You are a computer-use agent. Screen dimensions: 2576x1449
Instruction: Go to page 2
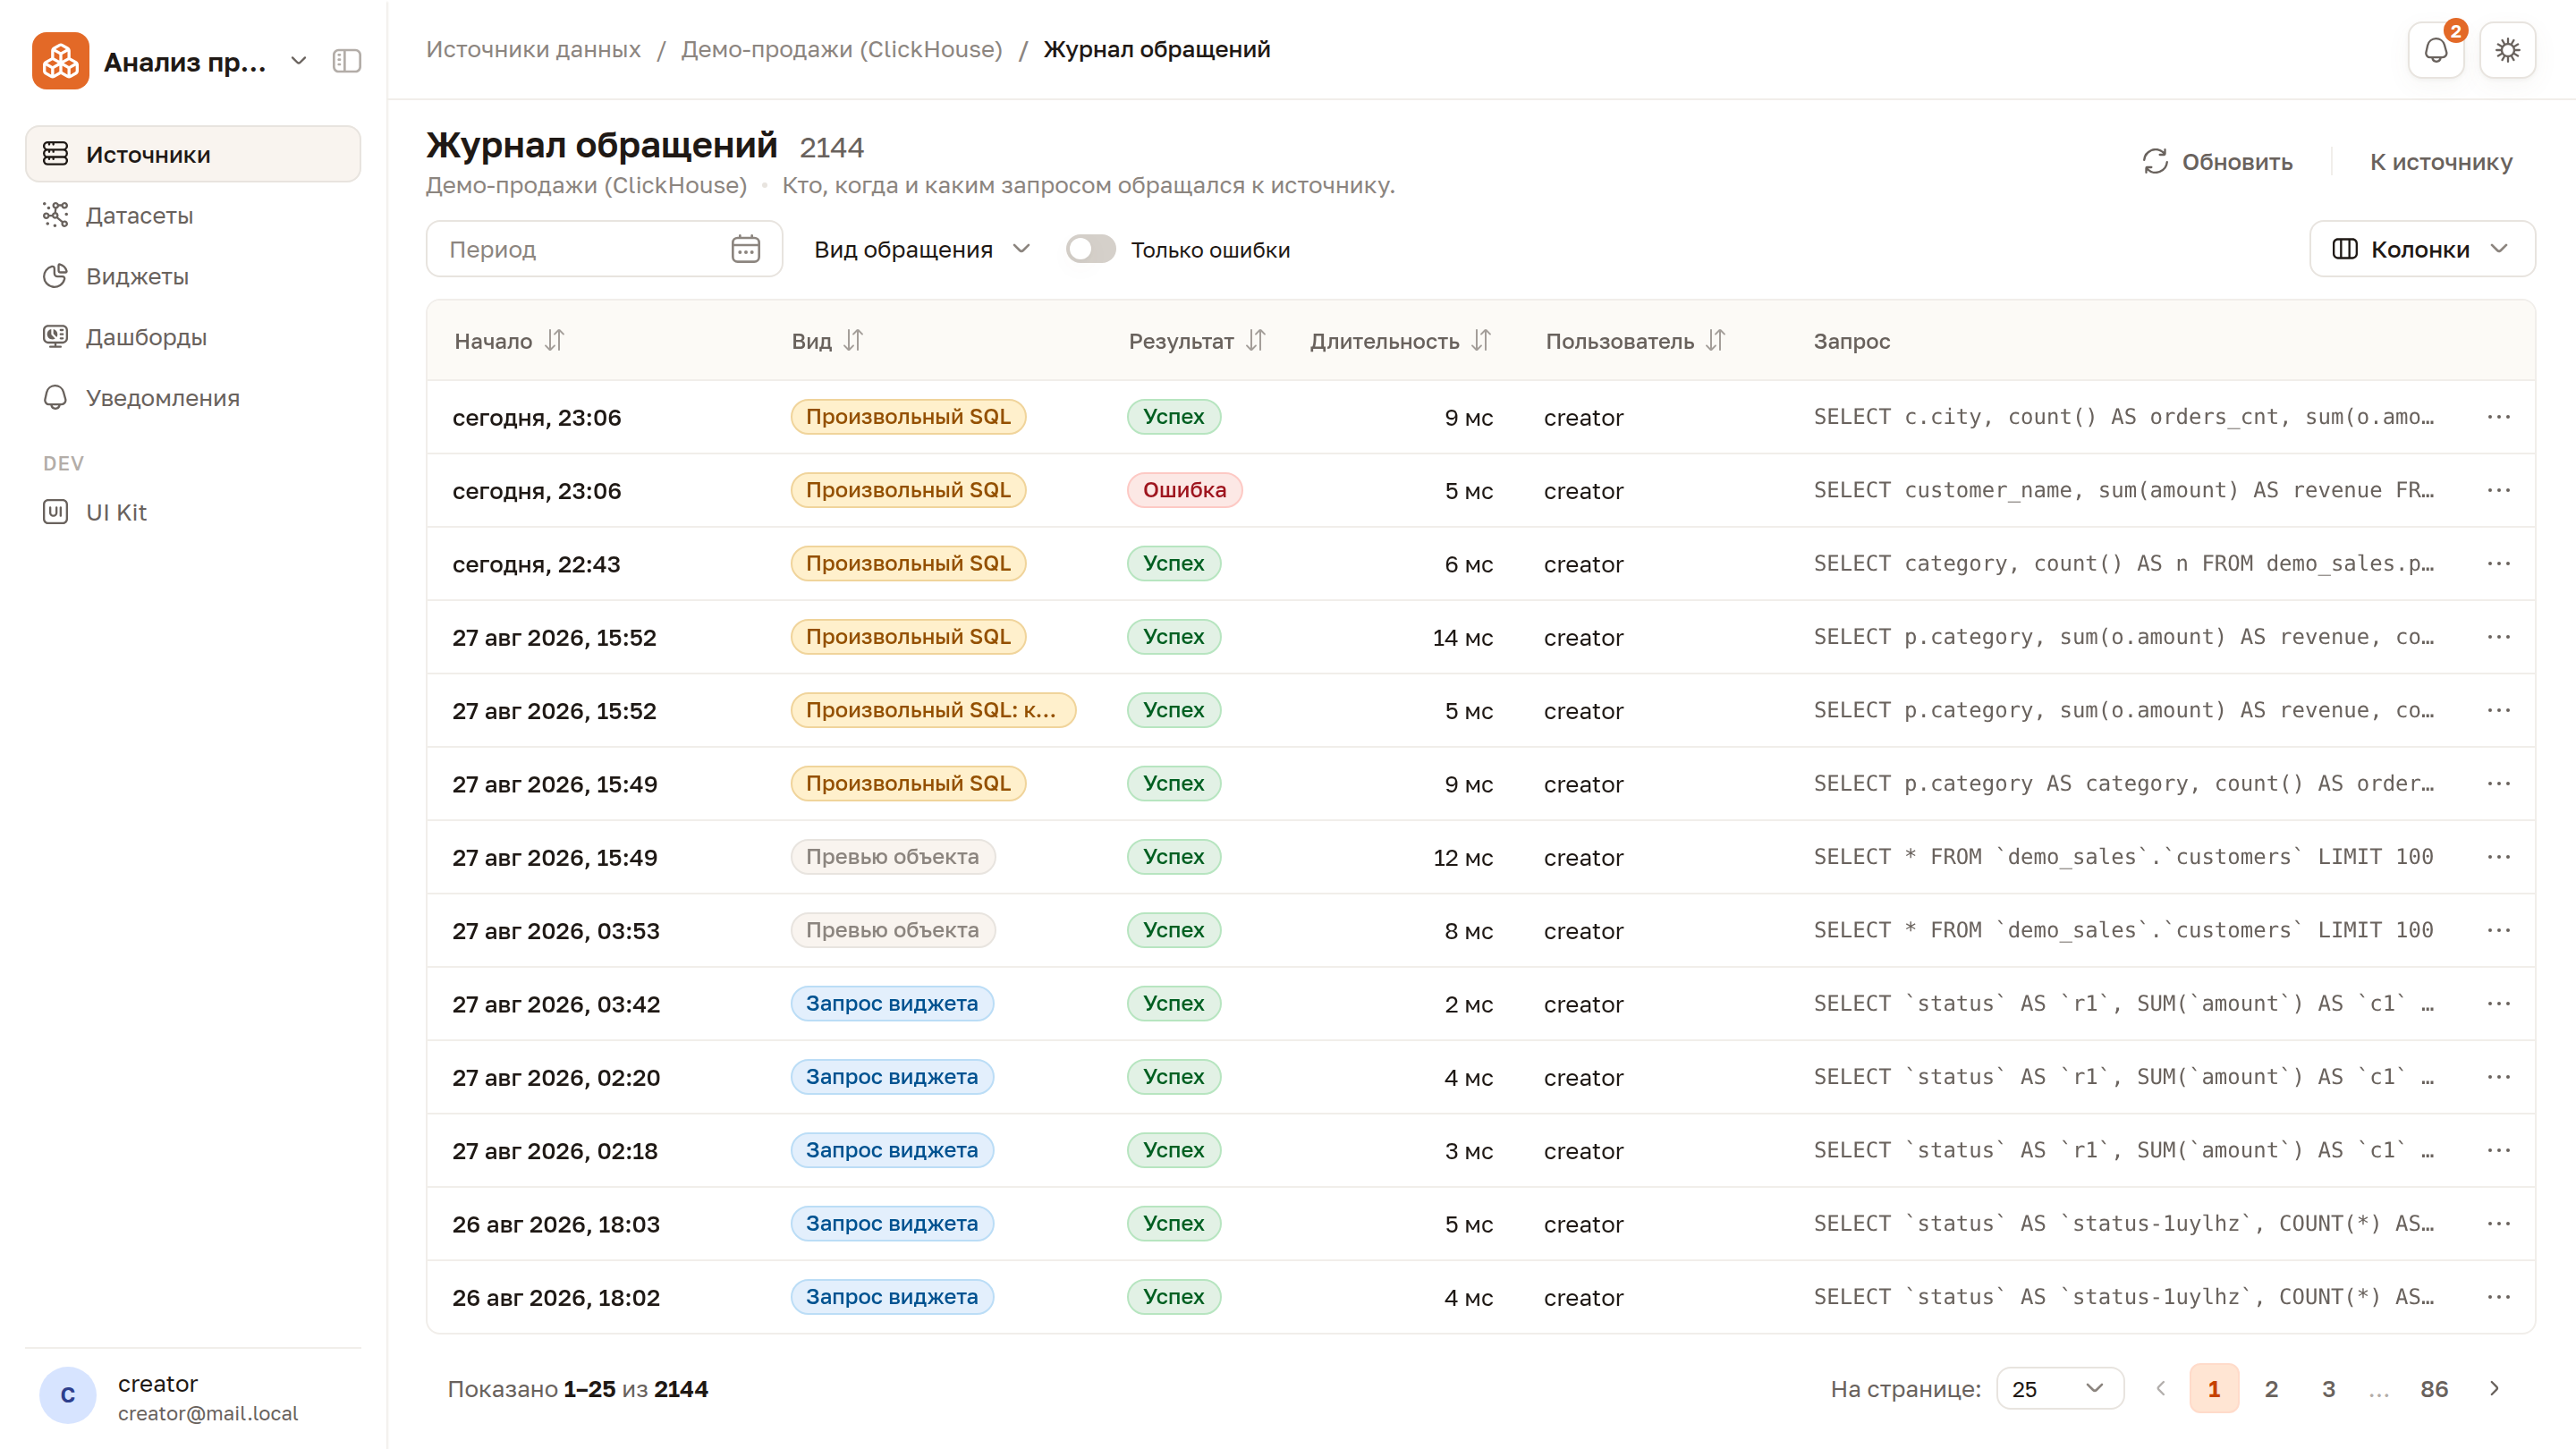pyautogui.click(x=2271, y=1388)
